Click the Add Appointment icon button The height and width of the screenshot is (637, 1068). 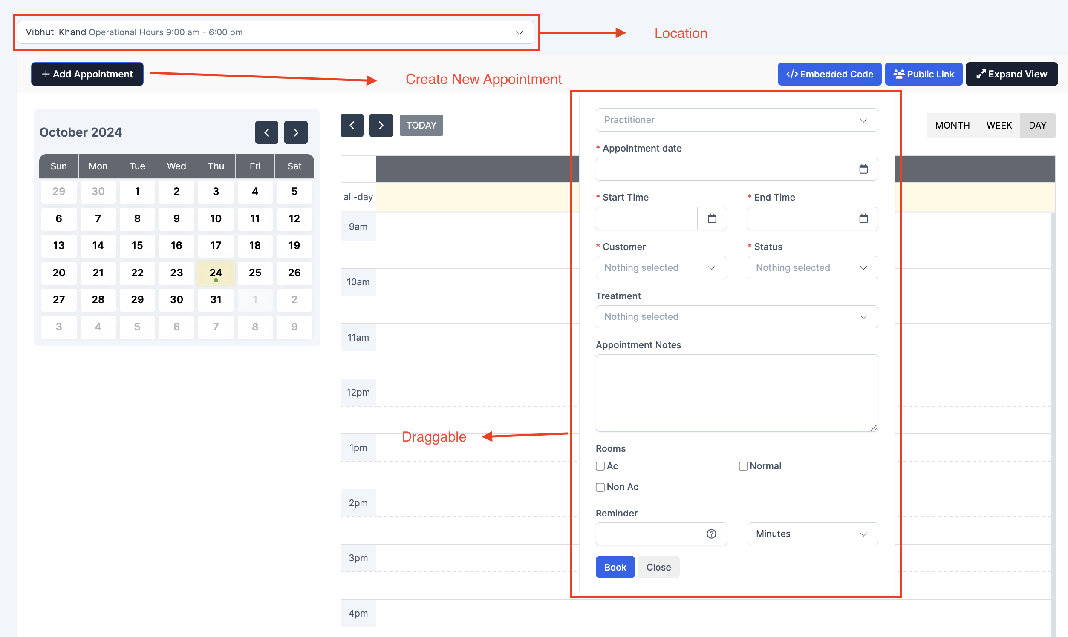[87, 74]
